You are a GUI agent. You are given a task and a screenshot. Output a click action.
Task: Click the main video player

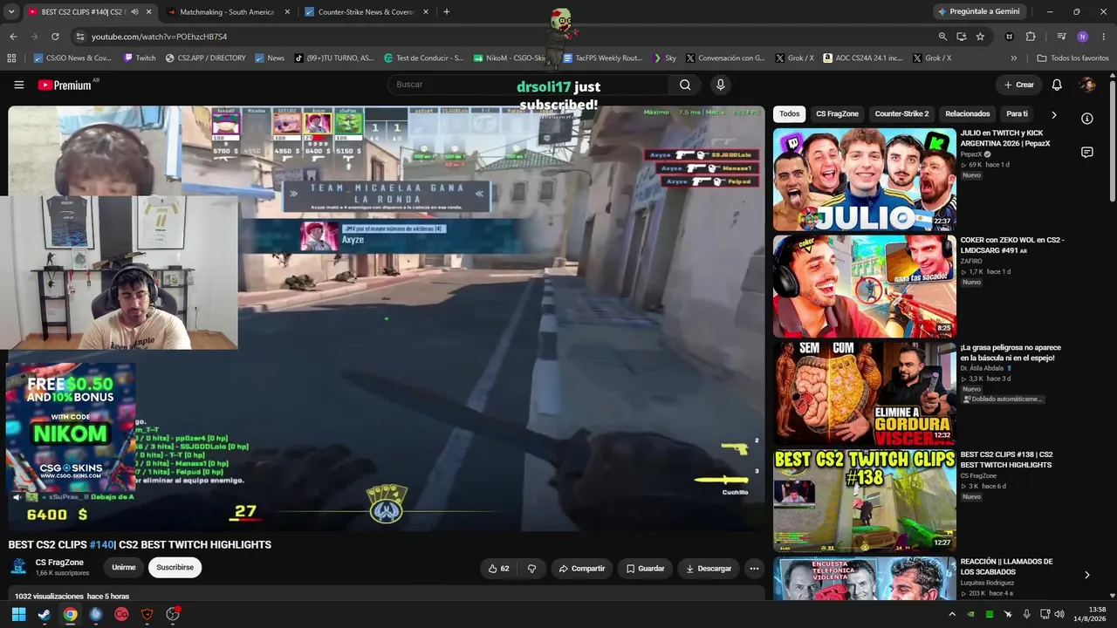point(387,318)
